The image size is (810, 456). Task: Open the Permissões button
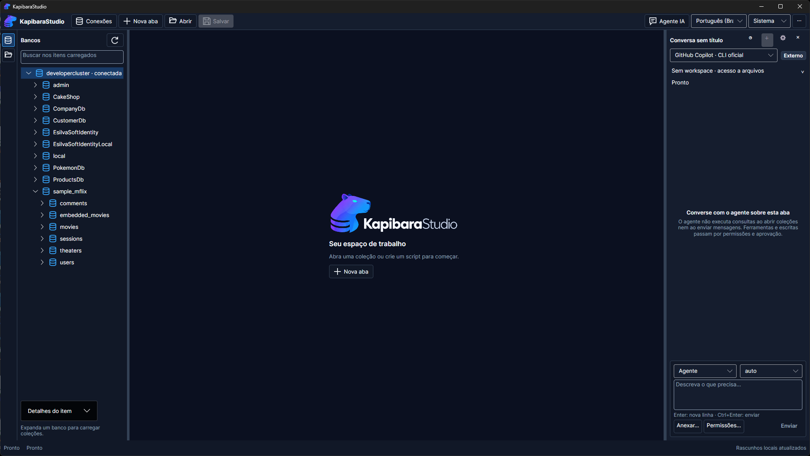[724, 426]
